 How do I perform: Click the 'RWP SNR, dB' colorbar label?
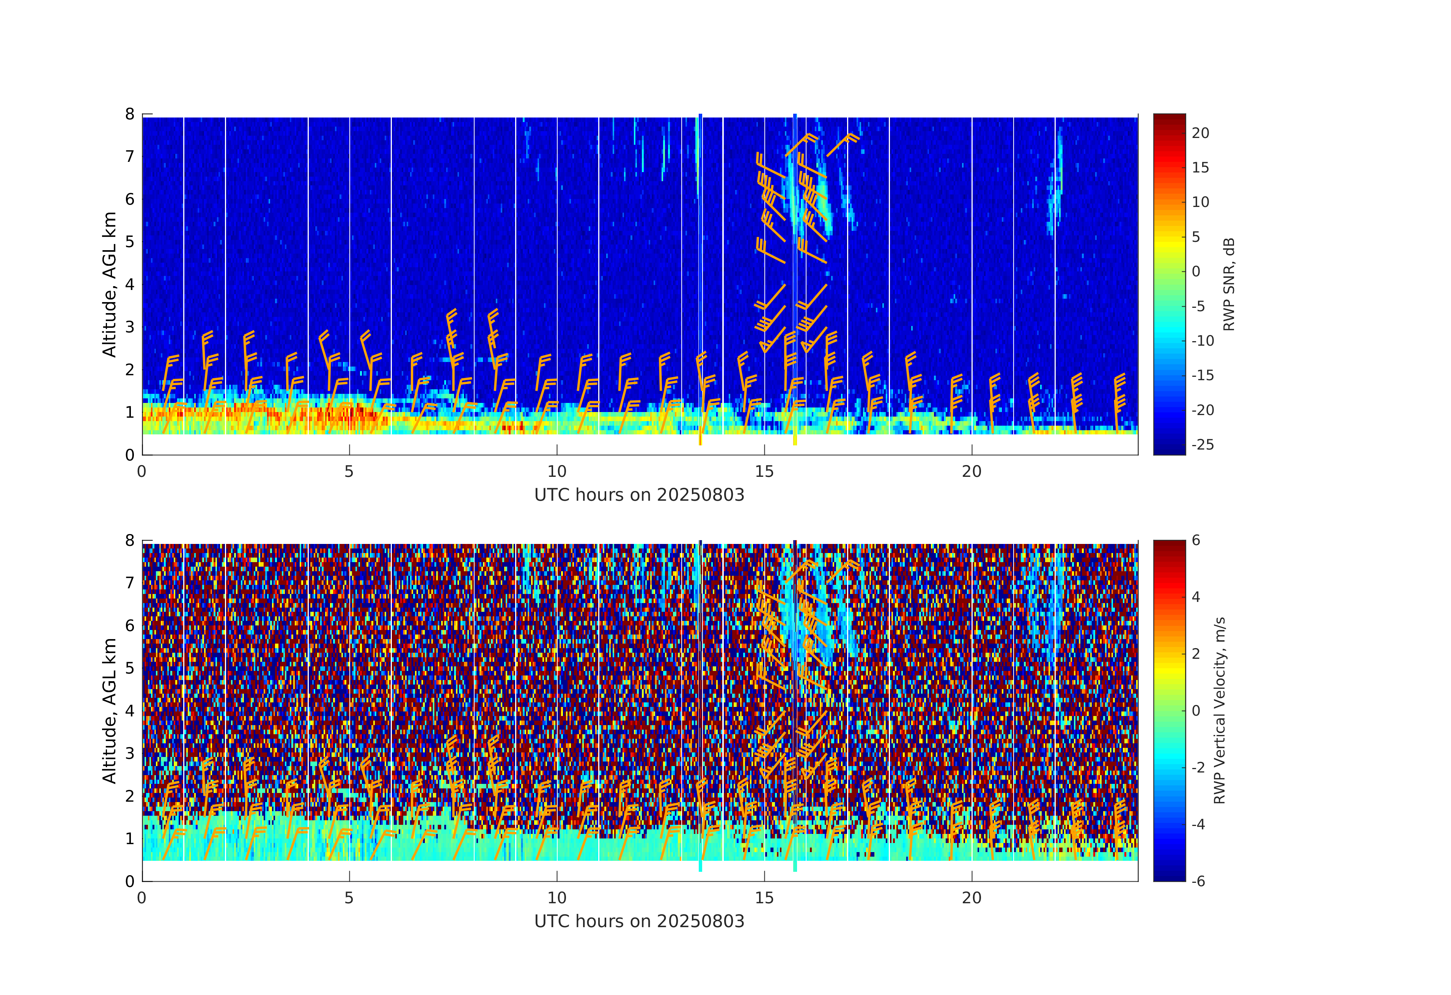1229,284
